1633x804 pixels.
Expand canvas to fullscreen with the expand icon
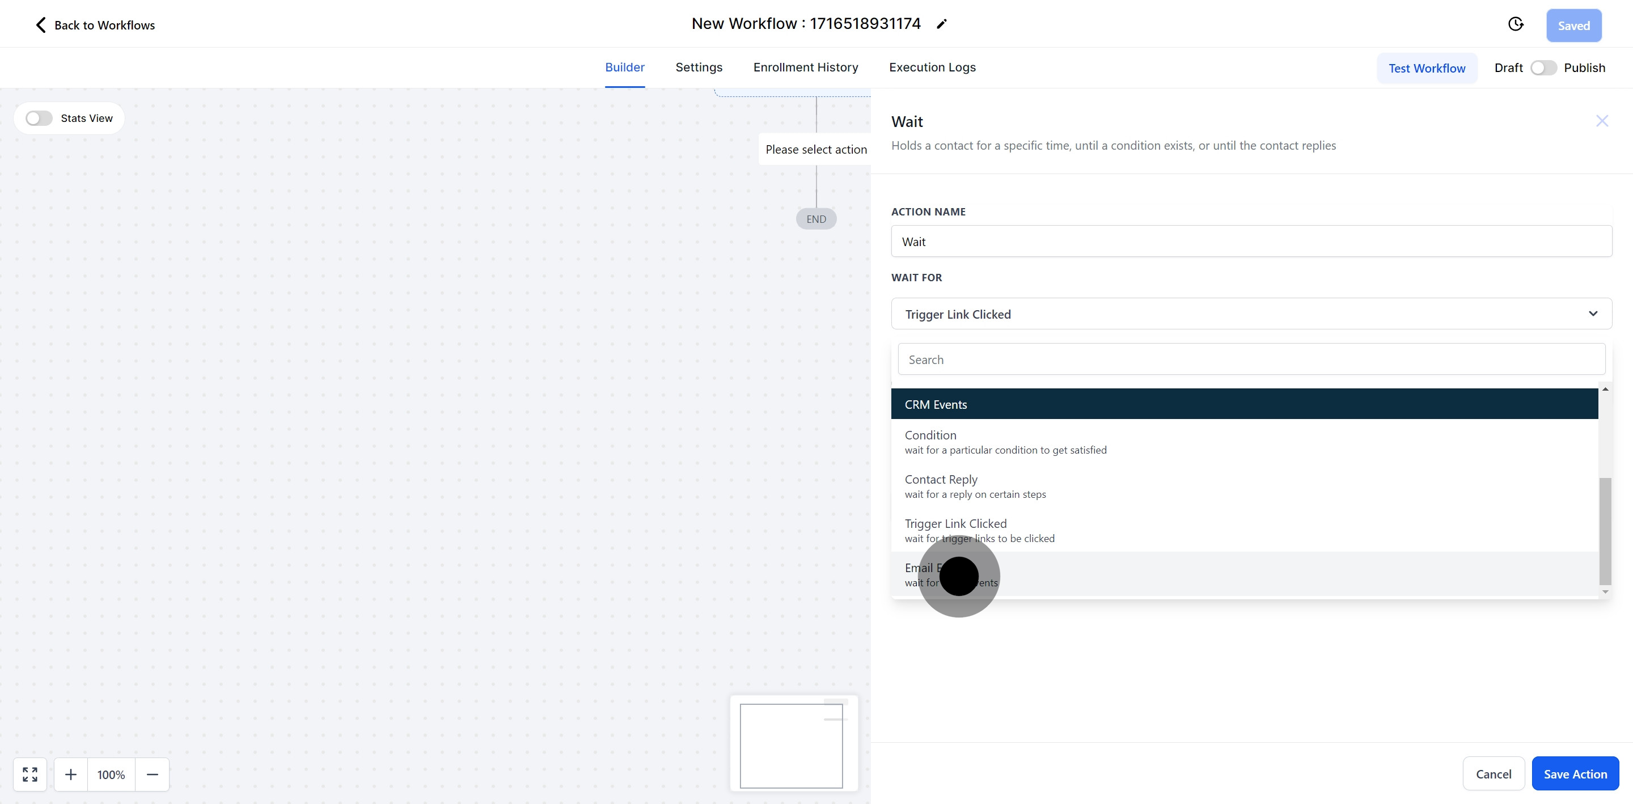[29, 774]
